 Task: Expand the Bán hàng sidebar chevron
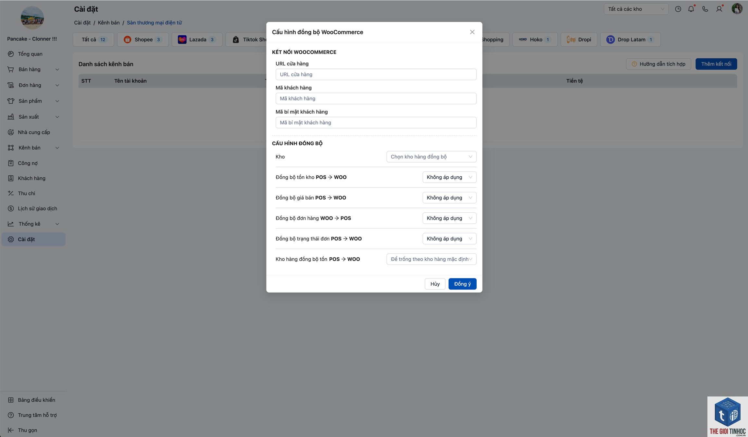point(57,69)
